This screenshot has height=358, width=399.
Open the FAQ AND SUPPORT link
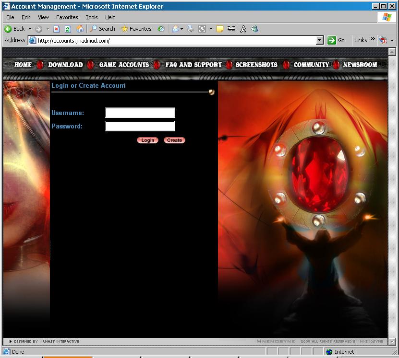193,65
